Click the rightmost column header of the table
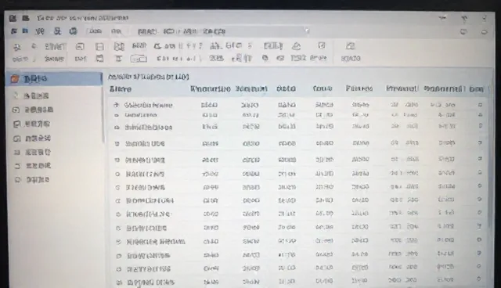Image resolution: width=501 pixels, height=288 pixels. point(476,89)
